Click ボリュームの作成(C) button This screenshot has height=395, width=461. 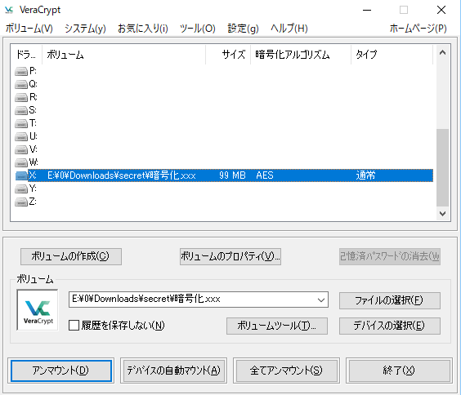point(71,257)
